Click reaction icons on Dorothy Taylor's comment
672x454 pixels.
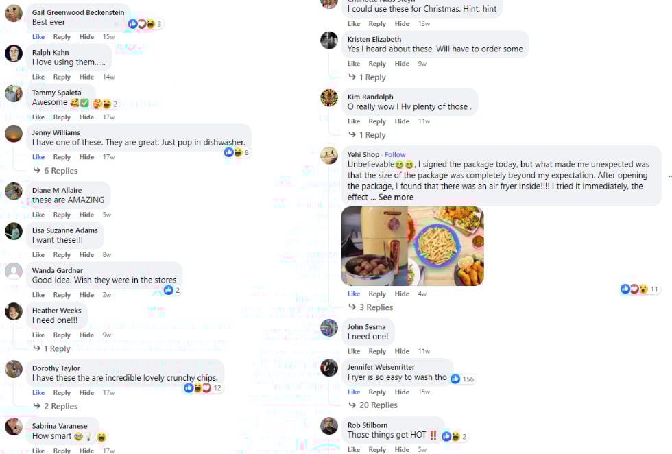coord(203,388)
